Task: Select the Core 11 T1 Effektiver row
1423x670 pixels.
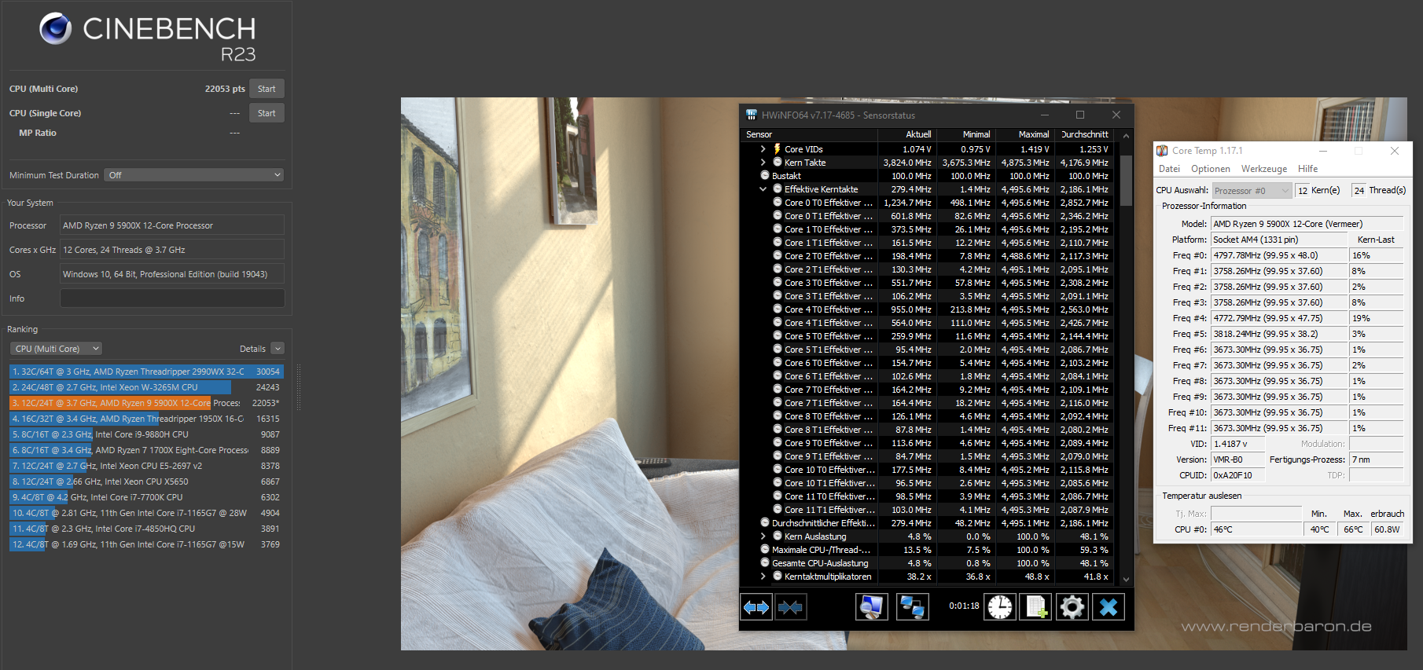Action: coord(928,510)
